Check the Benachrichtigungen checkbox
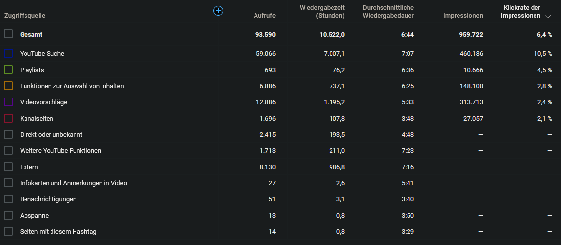Image resolution: width=561 pixels, height=245 pixels. pos(8,199)
